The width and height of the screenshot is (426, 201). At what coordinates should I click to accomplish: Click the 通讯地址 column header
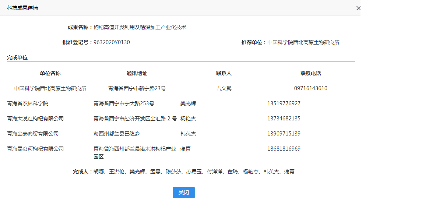coord(137,73)
